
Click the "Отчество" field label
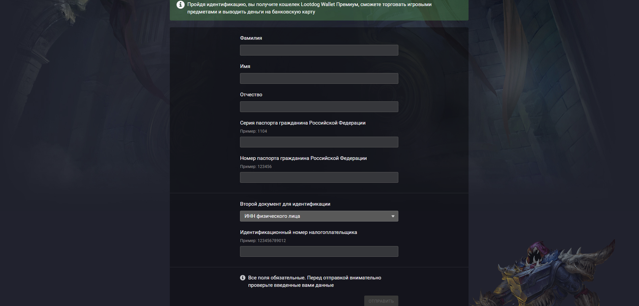(x=251, y=95)
